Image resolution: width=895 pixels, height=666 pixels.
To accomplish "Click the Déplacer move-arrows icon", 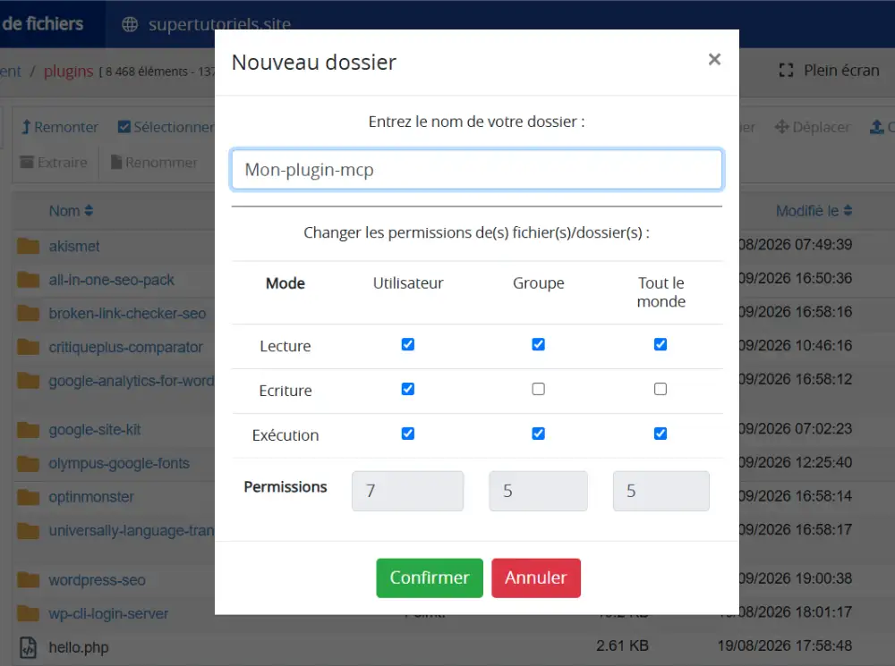I will click(x=781, y=127).
